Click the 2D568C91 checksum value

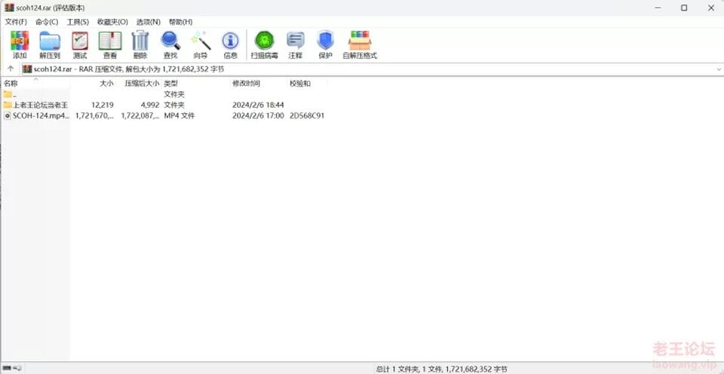(x=307, y=115)
